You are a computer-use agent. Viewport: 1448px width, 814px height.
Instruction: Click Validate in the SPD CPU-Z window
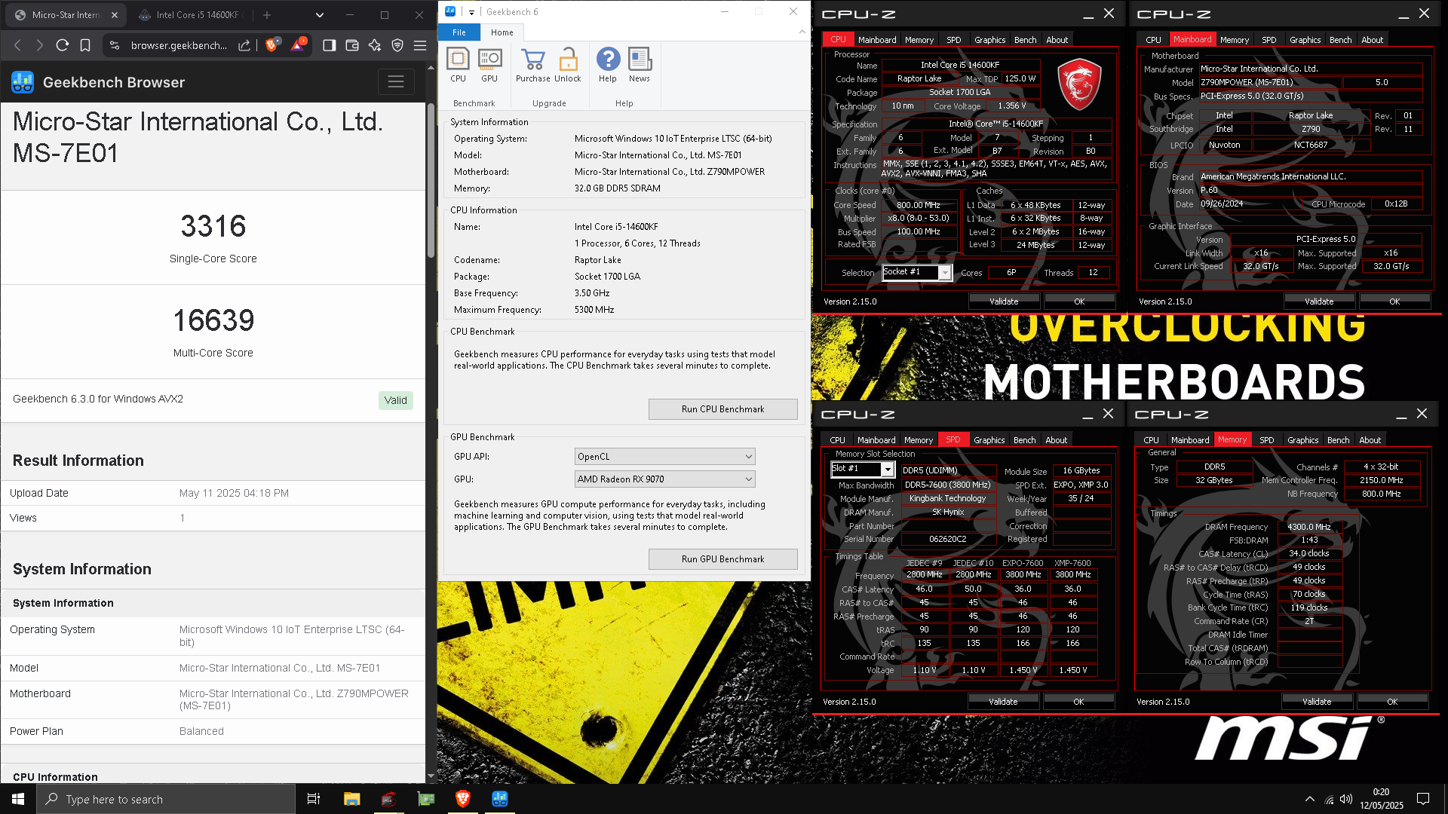[x=1003, y=702]
